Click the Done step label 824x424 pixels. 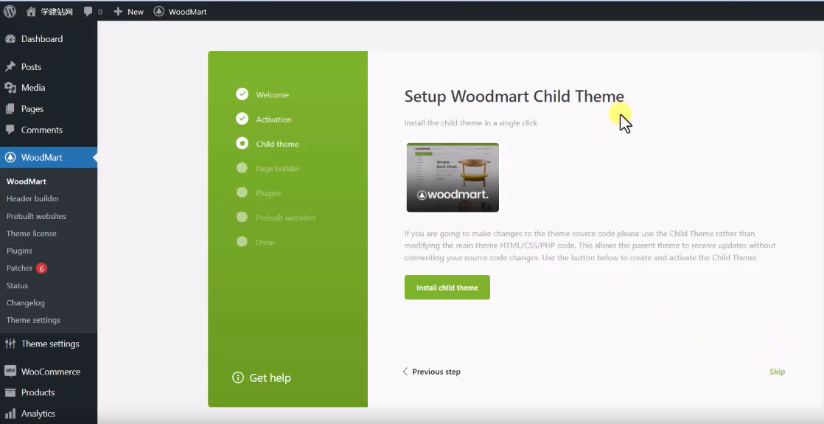click(265, 242)
